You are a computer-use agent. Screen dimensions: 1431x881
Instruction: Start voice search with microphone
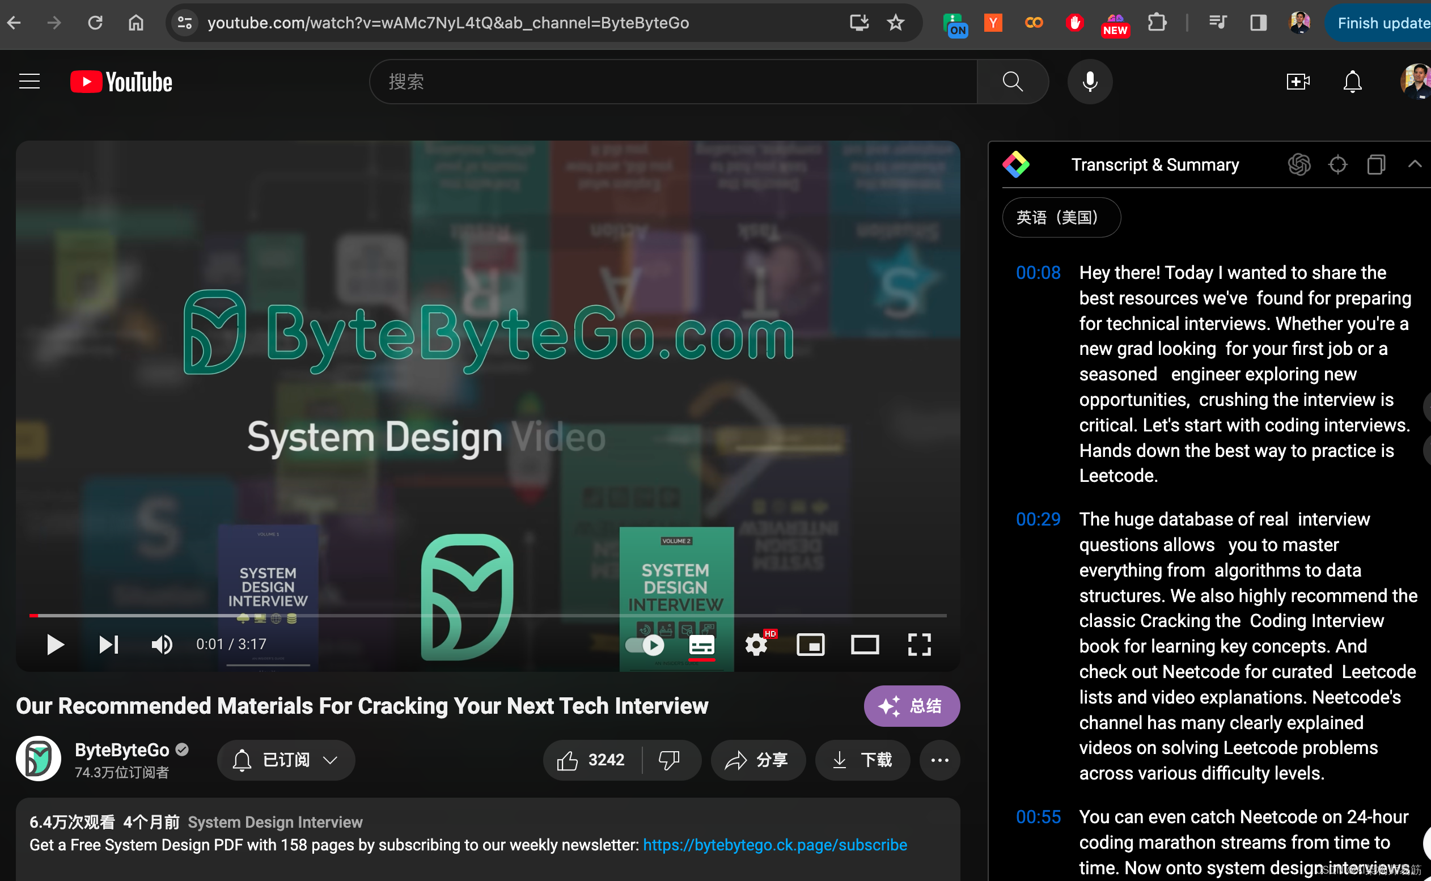point(1090,82)
